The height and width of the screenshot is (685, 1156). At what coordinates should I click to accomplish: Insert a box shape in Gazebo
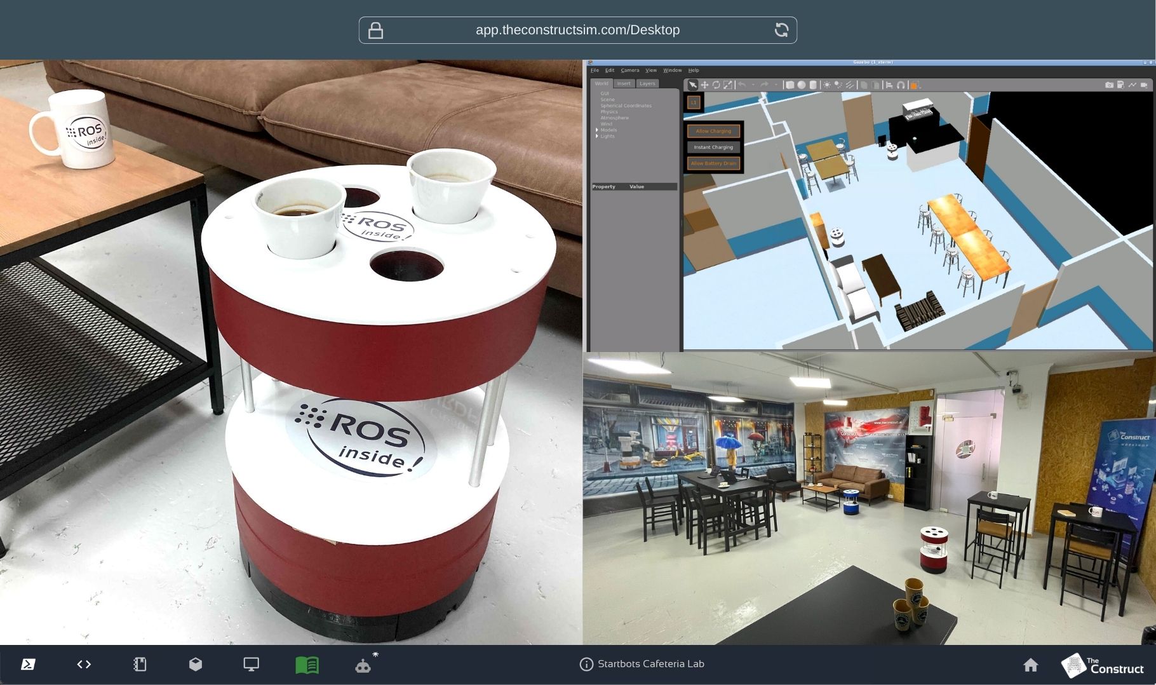[x=790, y=85]
